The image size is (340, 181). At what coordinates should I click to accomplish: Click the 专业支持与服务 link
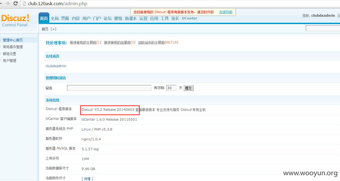click(168, 110)
